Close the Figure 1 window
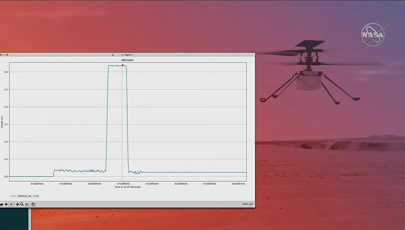 pyautogui.click(x=1, y=55)
